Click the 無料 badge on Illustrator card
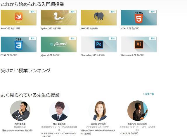 pos(153,38)
